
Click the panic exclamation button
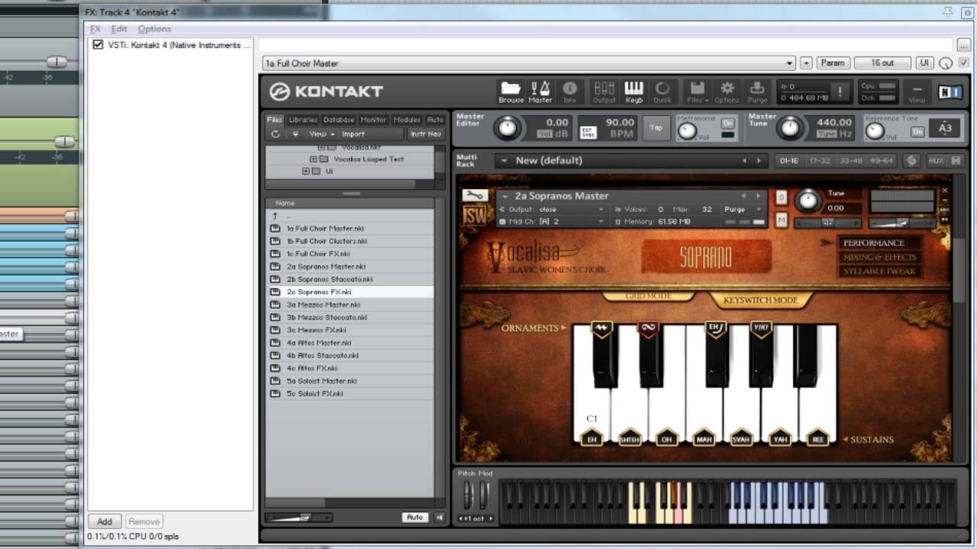click(840, 91)
